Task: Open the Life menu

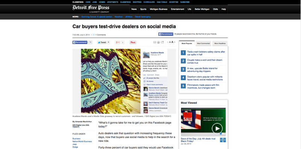Action: 189,9
